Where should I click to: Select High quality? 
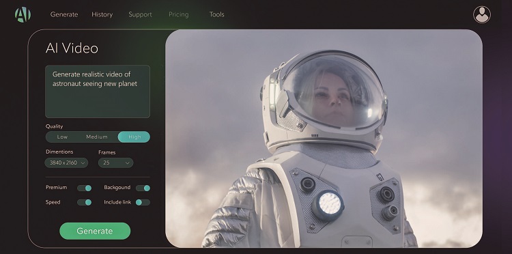point(134,137)
